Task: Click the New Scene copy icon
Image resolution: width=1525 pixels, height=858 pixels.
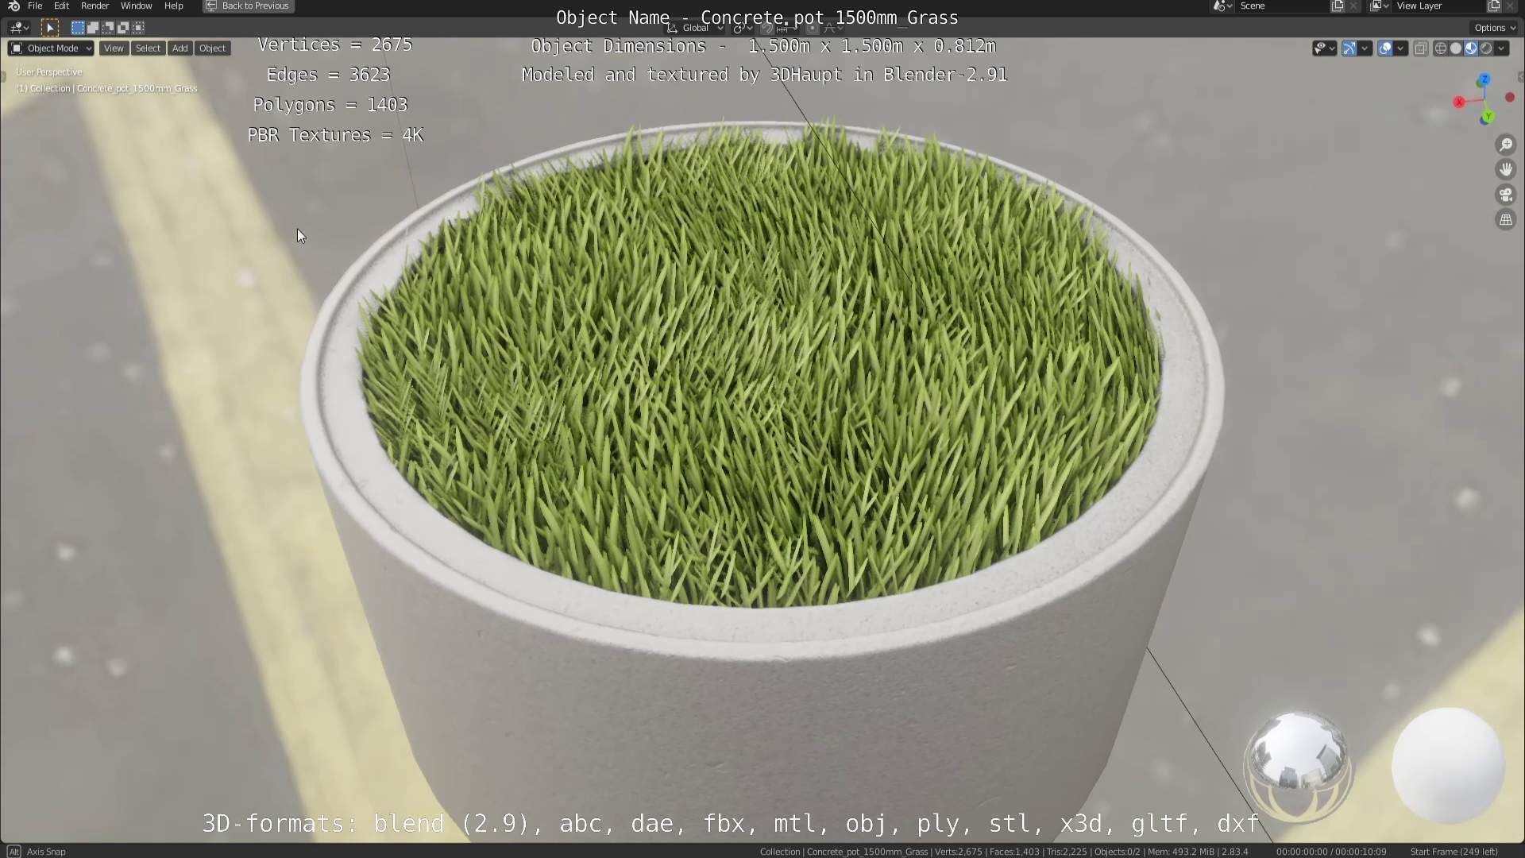Action: (1338, 6)
